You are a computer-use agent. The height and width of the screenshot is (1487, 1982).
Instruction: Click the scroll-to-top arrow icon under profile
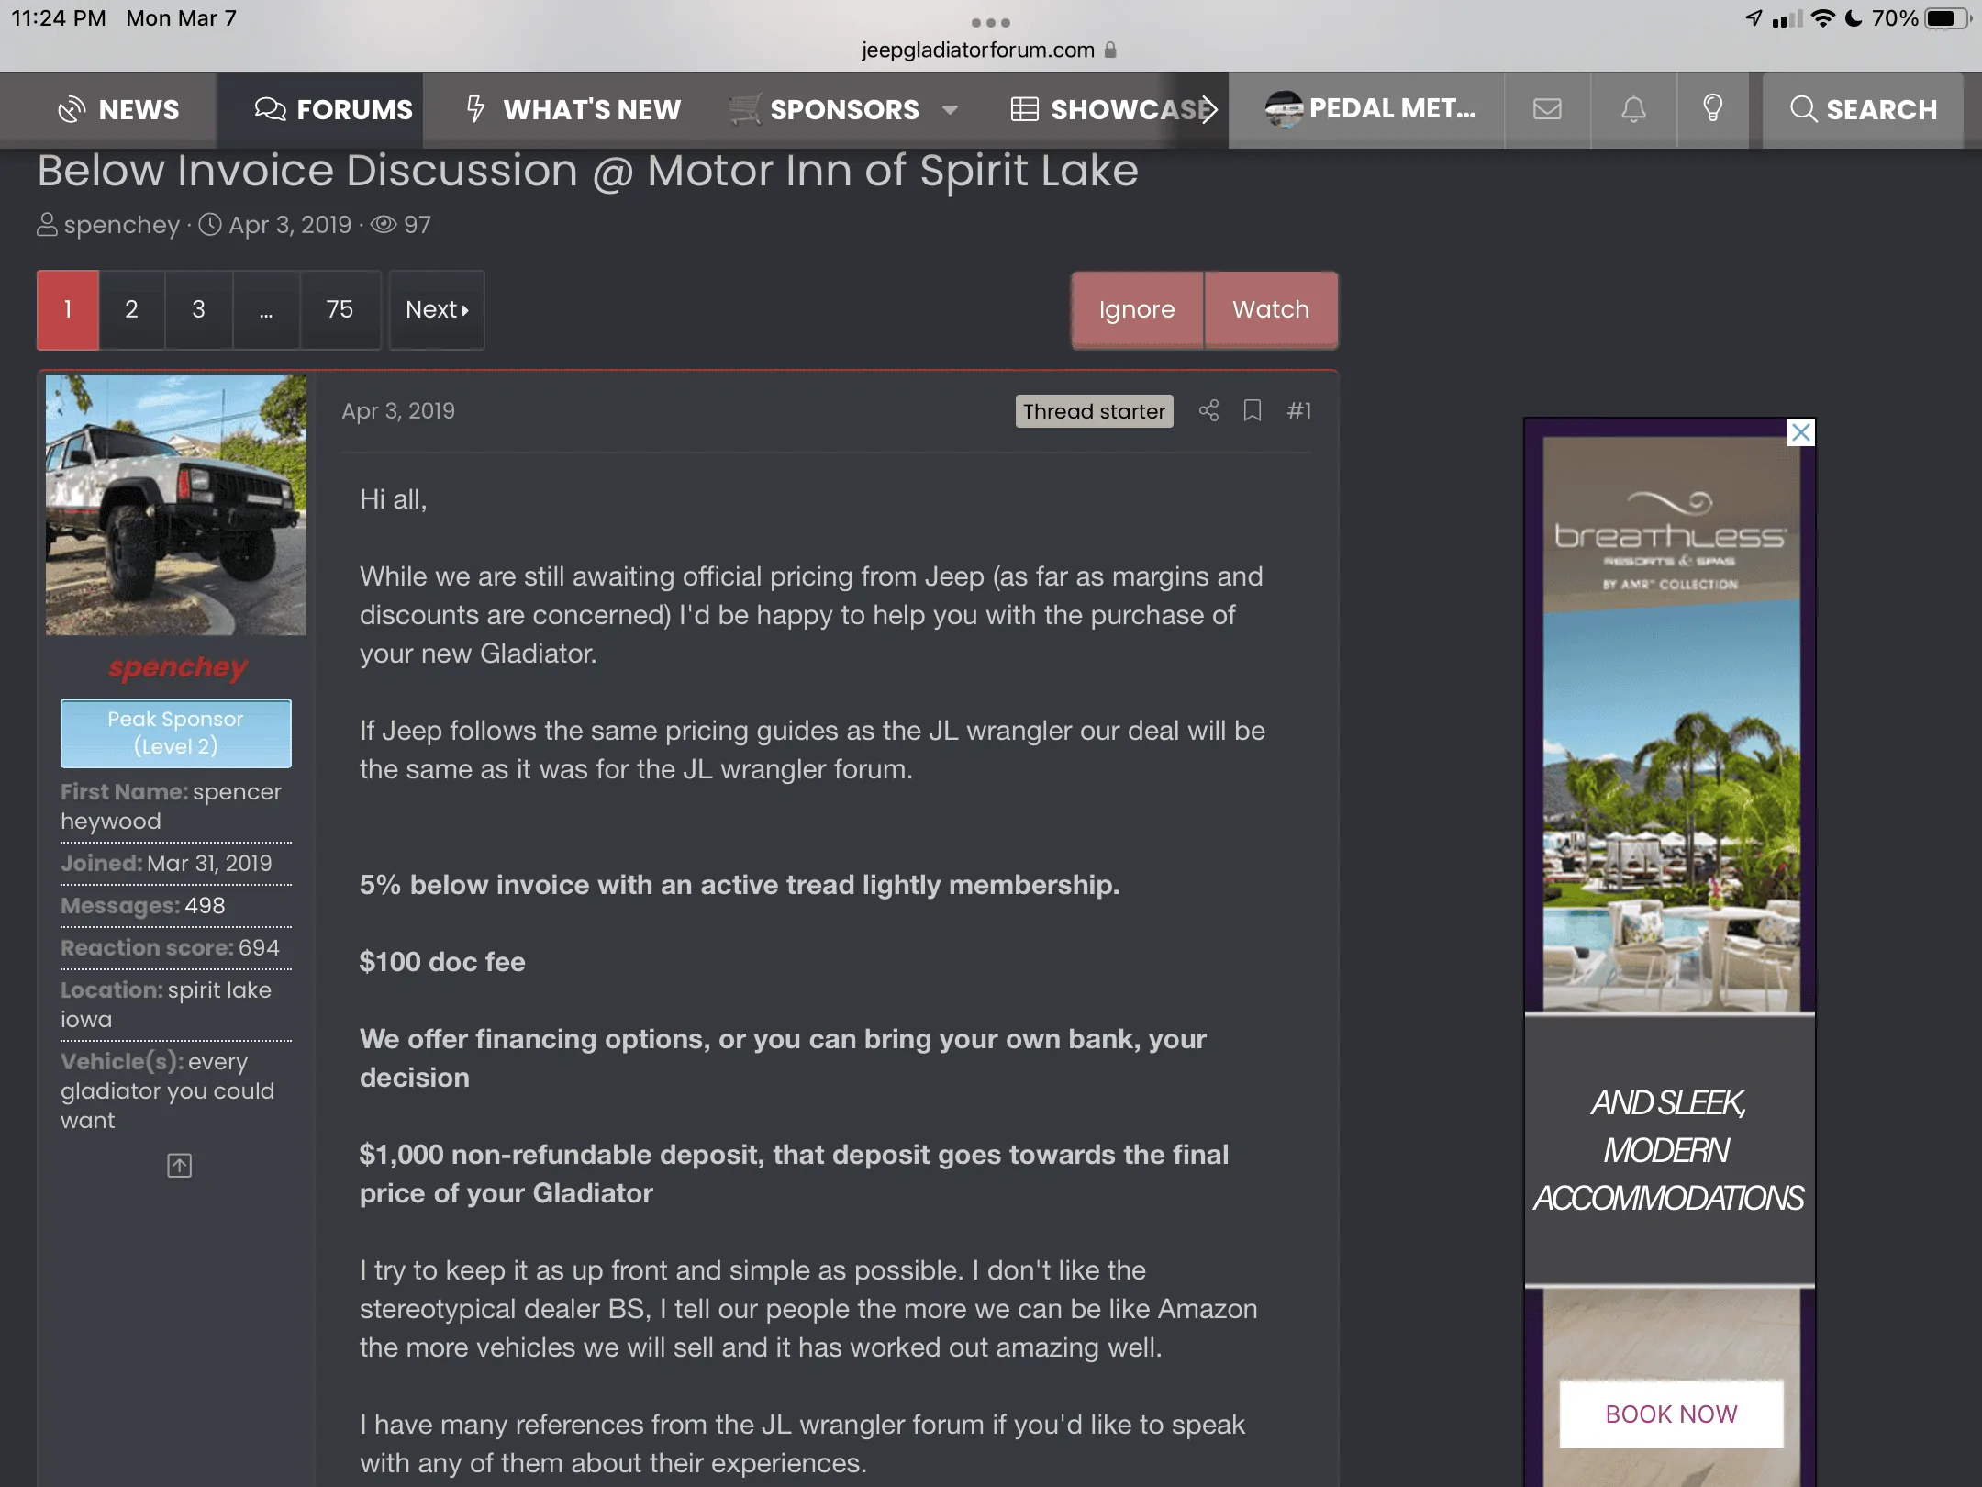(179, 1165)
